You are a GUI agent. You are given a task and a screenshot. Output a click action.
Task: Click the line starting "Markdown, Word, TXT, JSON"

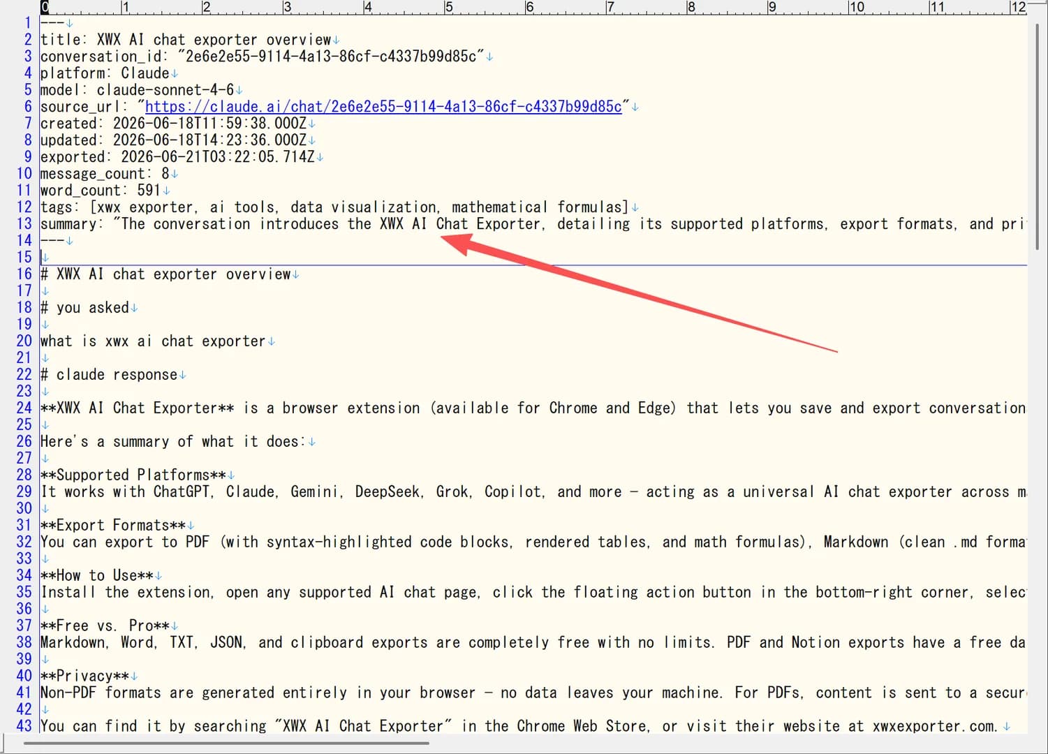pyautogui.click(x=533, y=643)
